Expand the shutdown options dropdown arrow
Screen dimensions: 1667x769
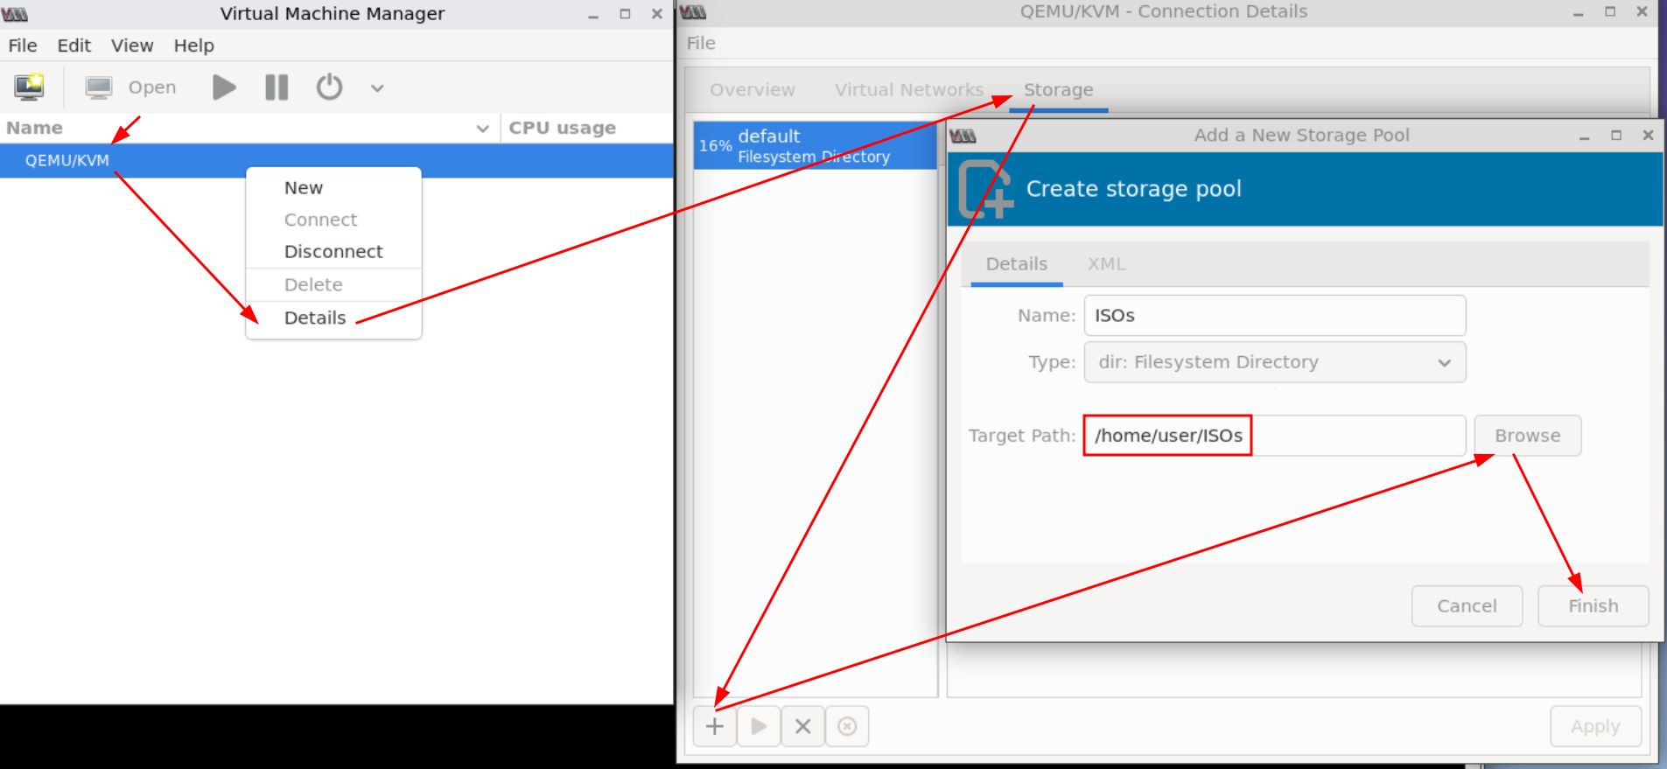click(x=377, y=88)
